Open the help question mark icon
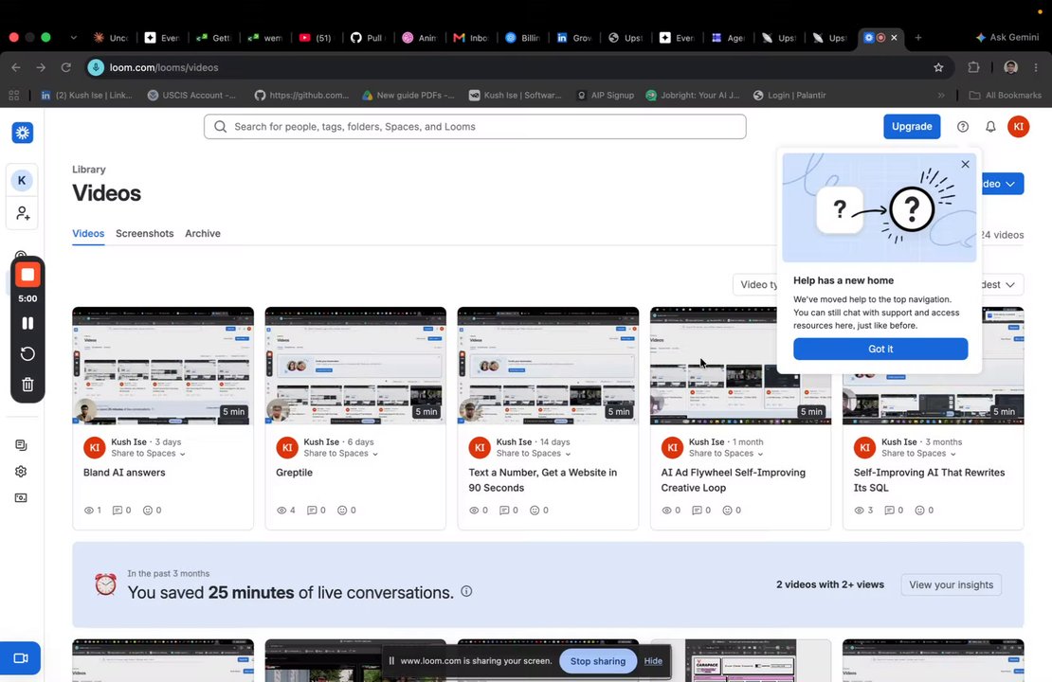 pyautogui.click(x=963, y=127)
